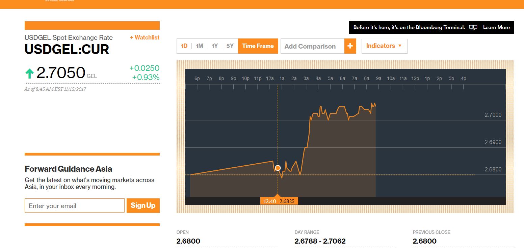Click the 6p time axis label
Viewport: 524px width, 250px height.
[x=197, y=78]
